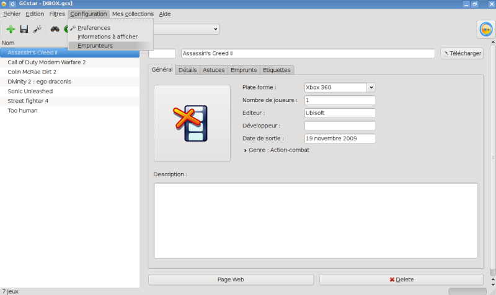Click the Plate-forme field showing Xbox 360
Image resolution: width=496 pixels, height=295 pixels.
pyautogui.click(x=335, y=87)
